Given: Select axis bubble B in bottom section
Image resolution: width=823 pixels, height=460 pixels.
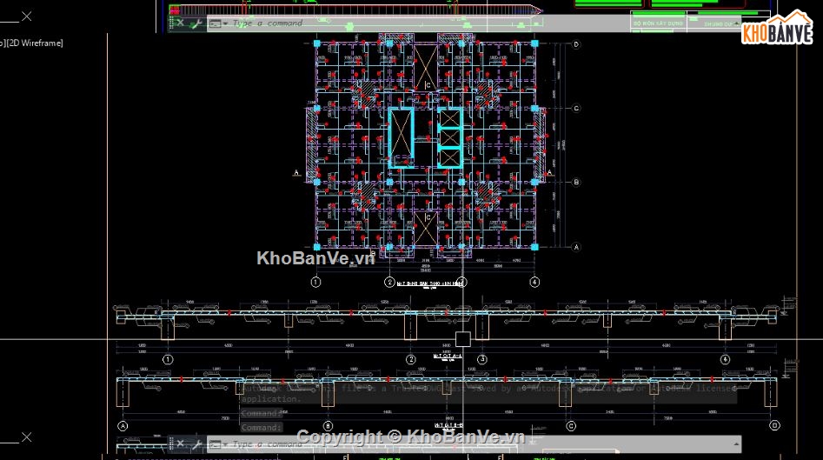Looking at the screenshot, I should [328, 426].
